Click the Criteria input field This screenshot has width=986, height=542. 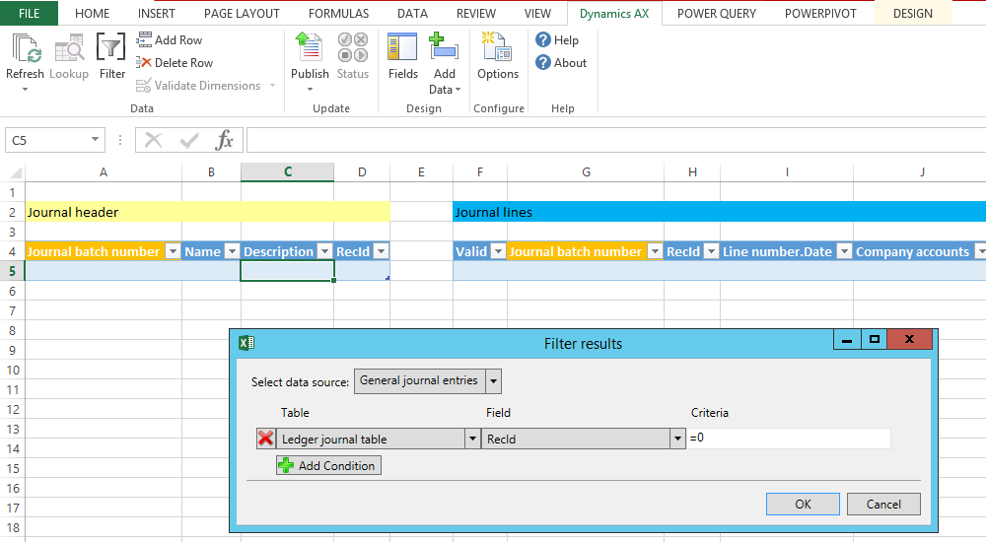tap(789, 439)
